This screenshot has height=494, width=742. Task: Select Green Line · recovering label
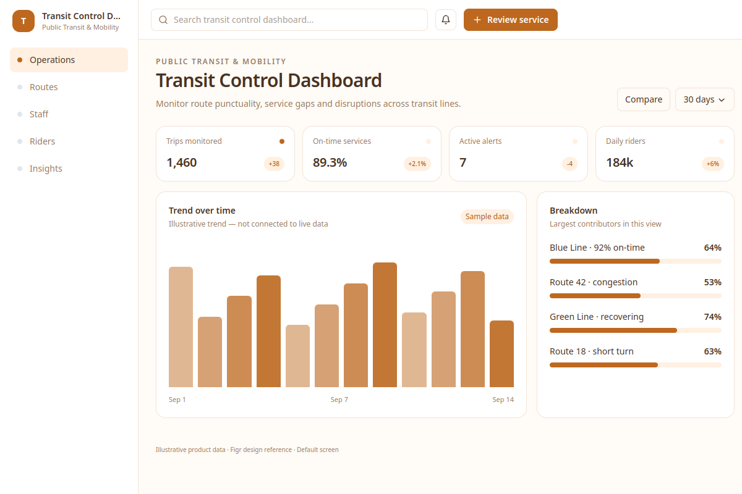(597, 317)
